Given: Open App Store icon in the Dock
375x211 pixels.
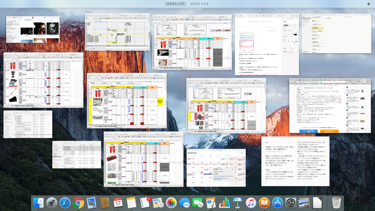Looking at the screenshot, I should click(x=278, y=203).
